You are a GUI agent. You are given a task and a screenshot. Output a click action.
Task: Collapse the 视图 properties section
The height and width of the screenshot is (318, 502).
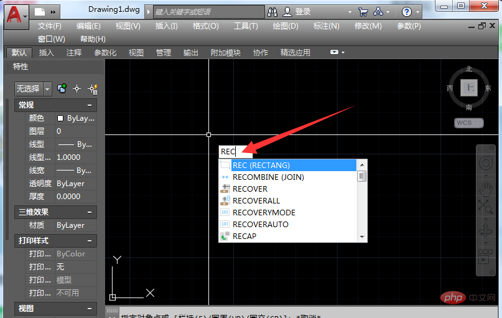click(x=90, y=309)
